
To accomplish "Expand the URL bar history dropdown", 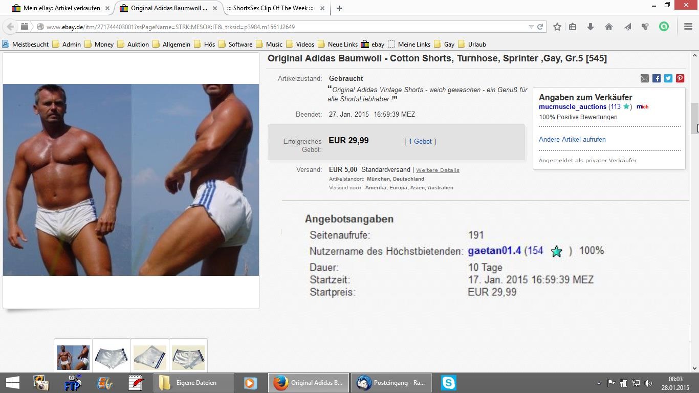I will click(531, 27).
